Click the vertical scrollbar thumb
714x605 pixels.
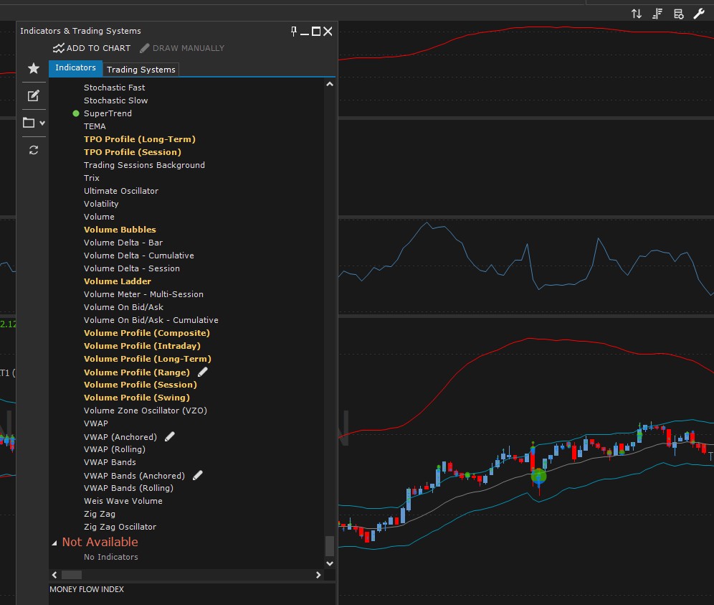click(330, 545)
